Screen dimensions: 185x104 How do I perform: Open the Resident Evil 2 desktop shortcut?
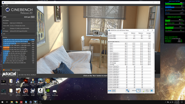[x=40, y=82]
